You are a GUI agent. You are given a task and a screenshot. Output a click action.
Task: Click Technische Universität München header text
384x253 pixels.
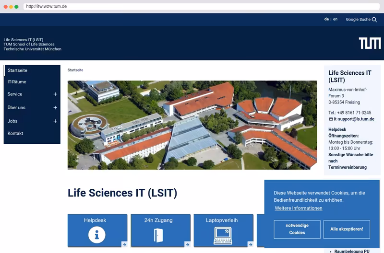tap(32, 49)
